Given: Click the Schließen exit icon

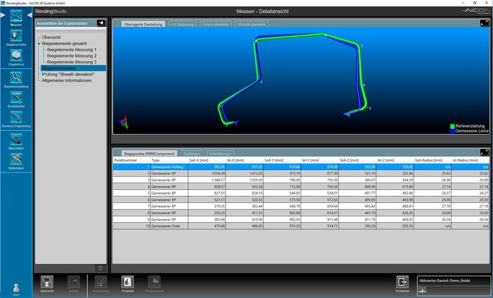Looking at the screenshot, I should coord(402,282).
